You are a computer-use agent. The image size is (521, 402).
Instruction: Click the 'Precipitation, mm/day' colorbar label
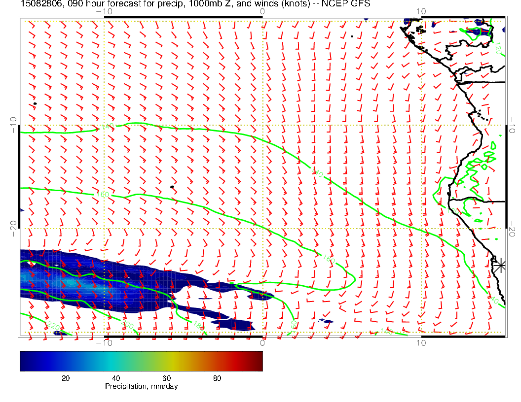[141, 387]
